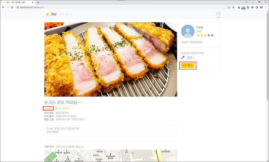Open the pink Chrome profile avatar
Viewport: 269px width, 162px height.
(x=261, y=8)
